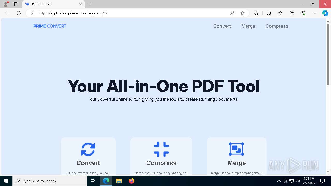The height and width of the screenshot is (186, 331).
Task: Select the Prime Convert tab
Action: 54,4
